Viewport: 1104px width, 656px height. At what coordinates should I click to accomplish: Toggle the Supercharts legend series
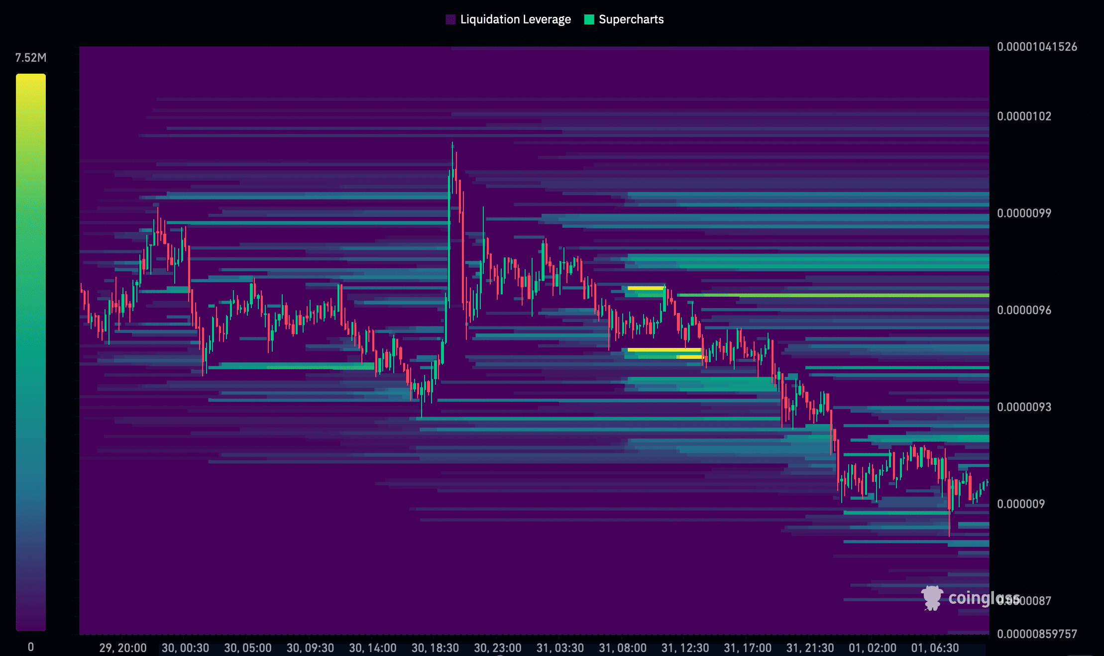tap(624, 19)
